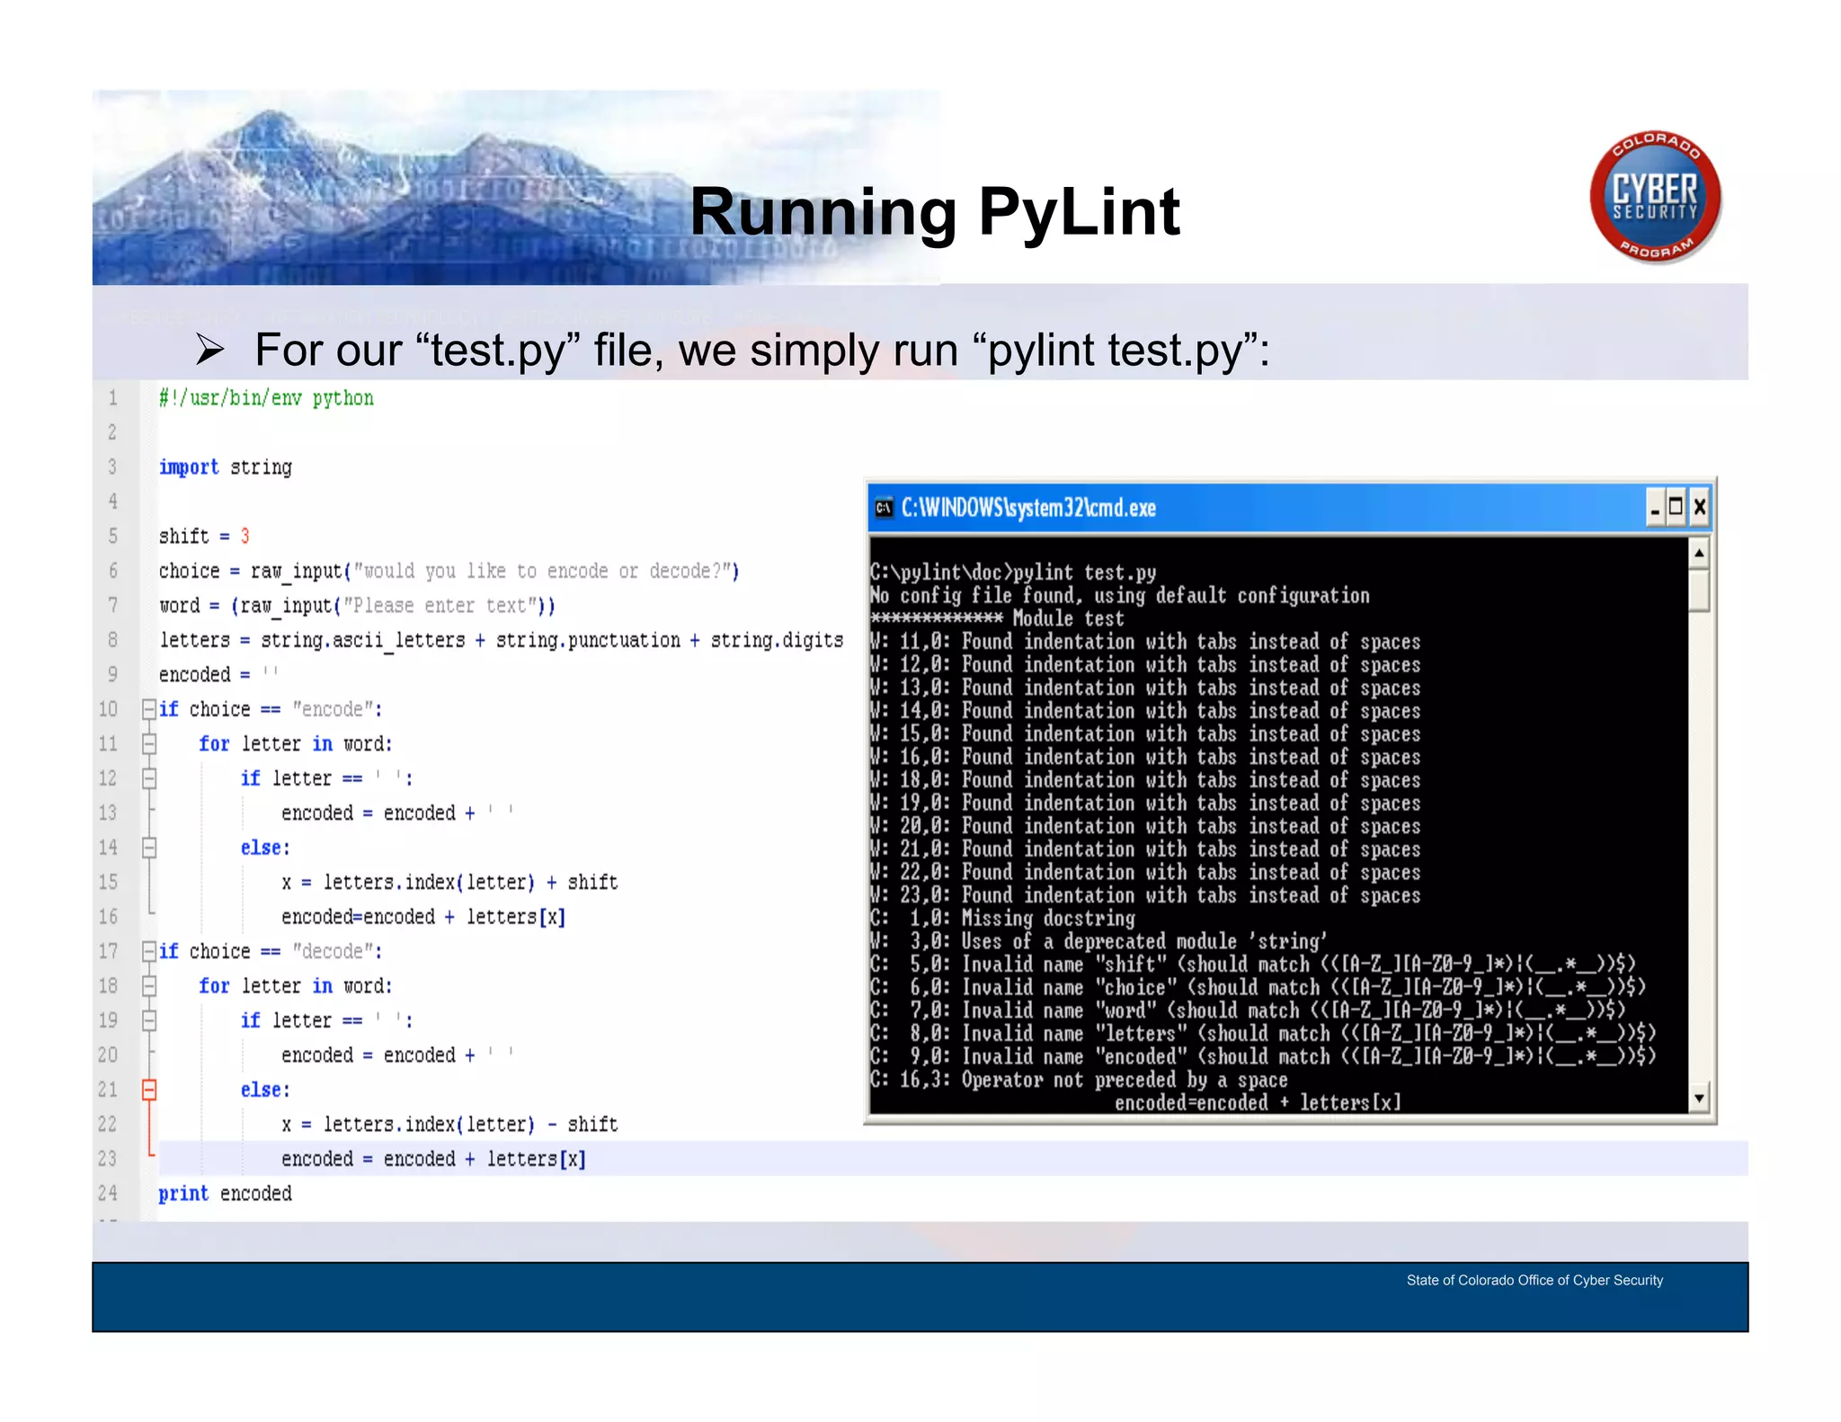Click the cmd window scrollbar thumb

(1699, 590)
